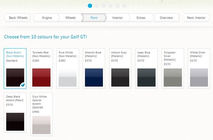Choose Isaac Blue metallic paint

point(146,77)
